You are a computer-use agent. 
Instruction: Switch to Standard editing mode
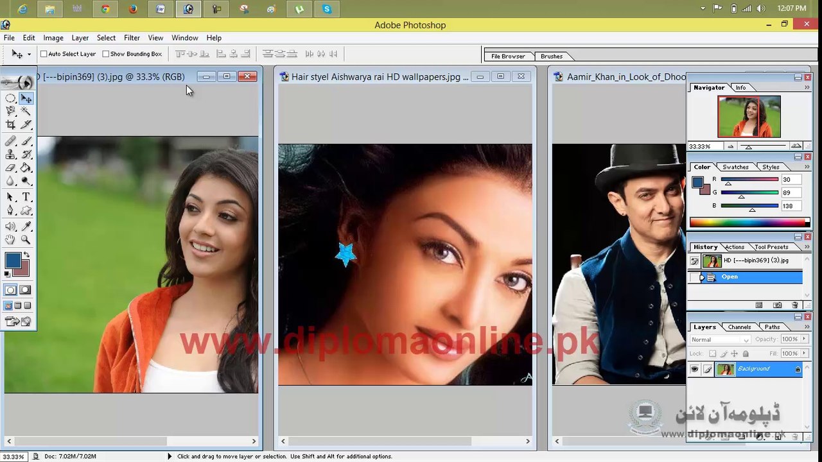click(x=10, y=290)
